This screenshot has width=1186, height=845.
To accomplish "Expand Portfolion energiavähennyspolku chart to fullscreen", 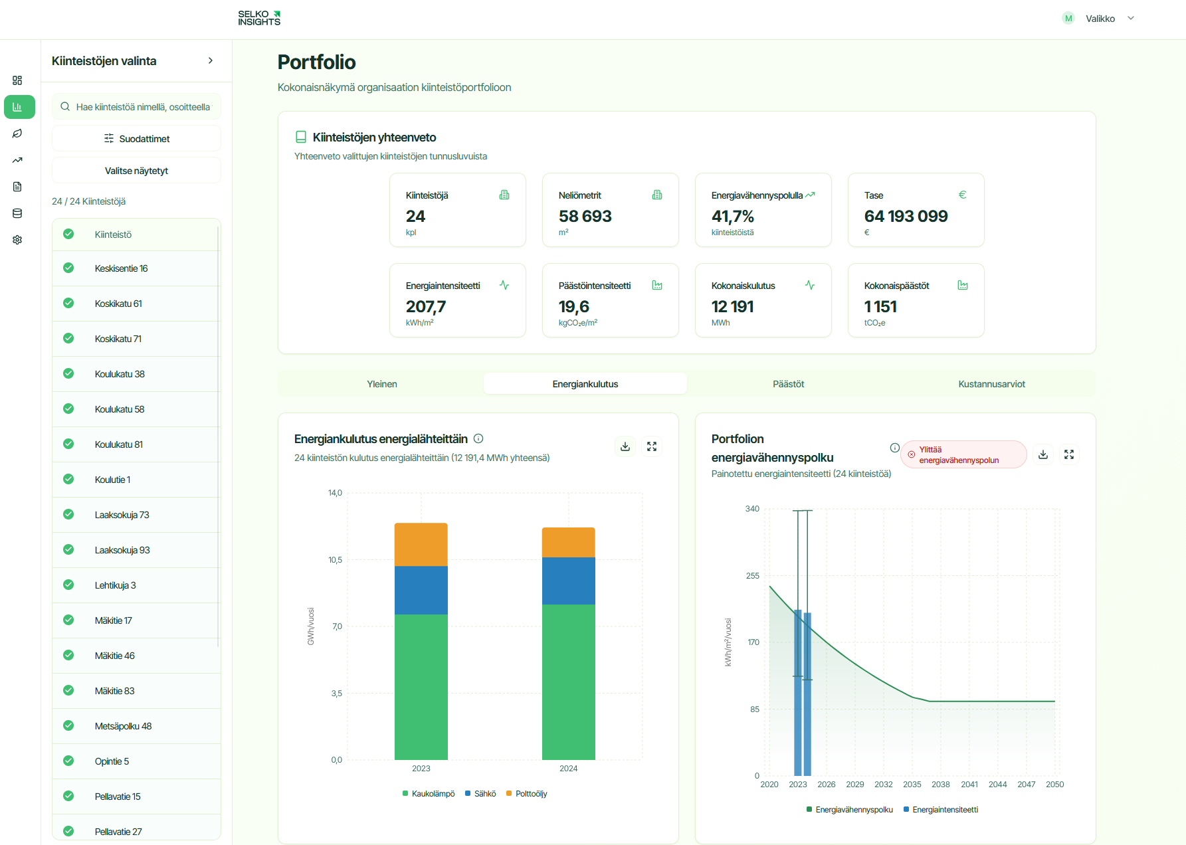I will [x=1068, y=454].
